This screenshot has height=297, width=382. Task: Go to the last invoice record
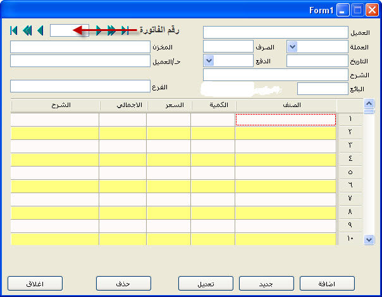click(125, 30)
